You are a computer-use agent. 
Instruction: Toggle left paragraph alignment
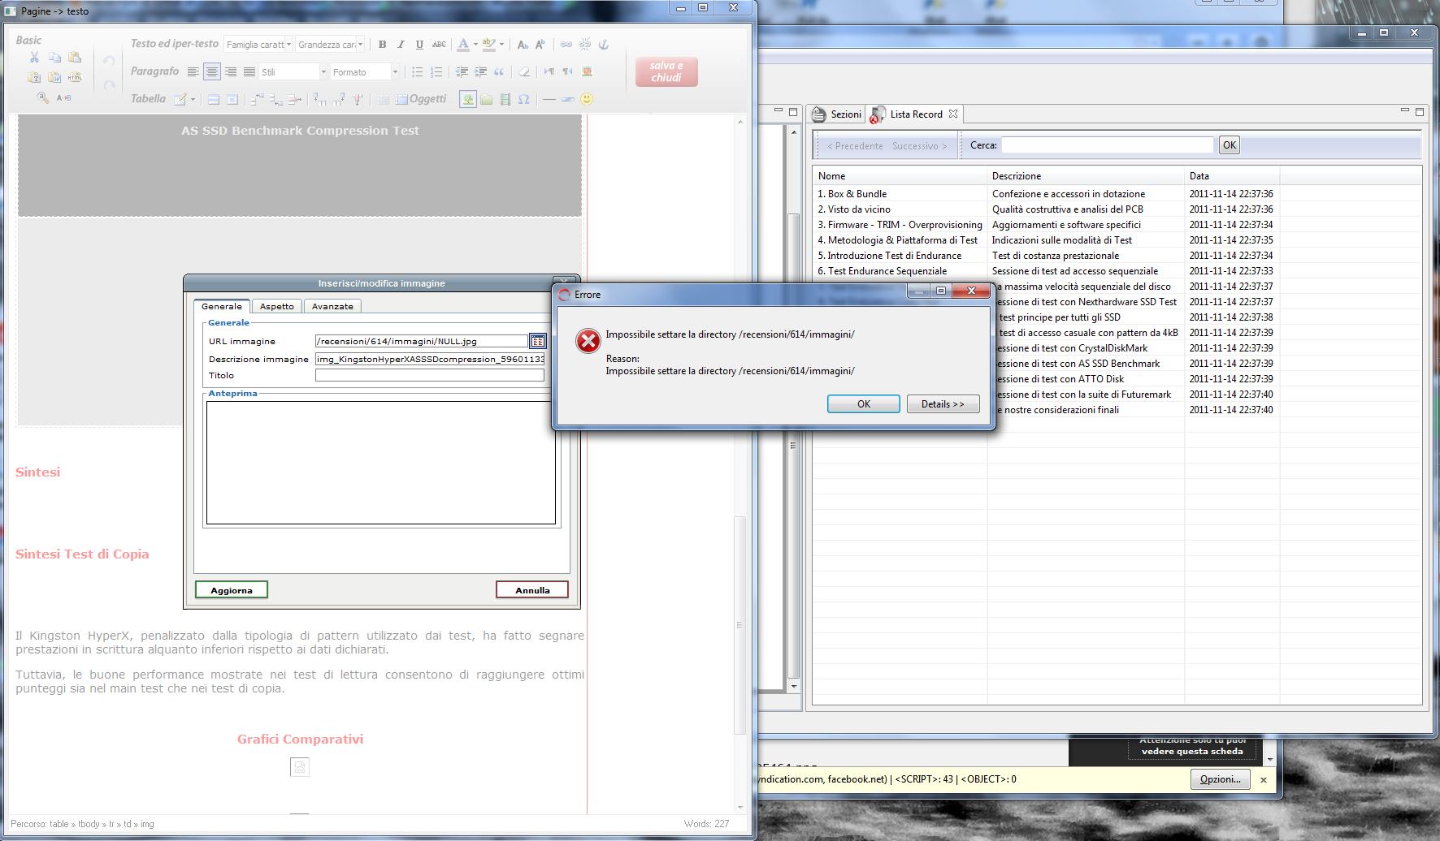tap(193, 71)
